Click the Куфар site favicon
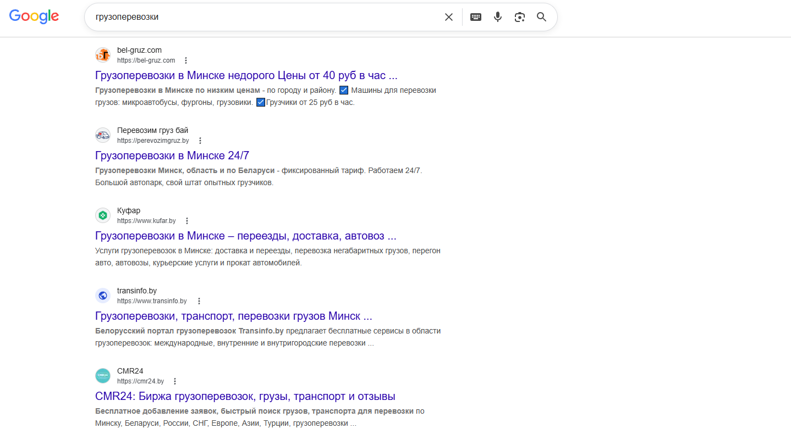 point(103,215)
